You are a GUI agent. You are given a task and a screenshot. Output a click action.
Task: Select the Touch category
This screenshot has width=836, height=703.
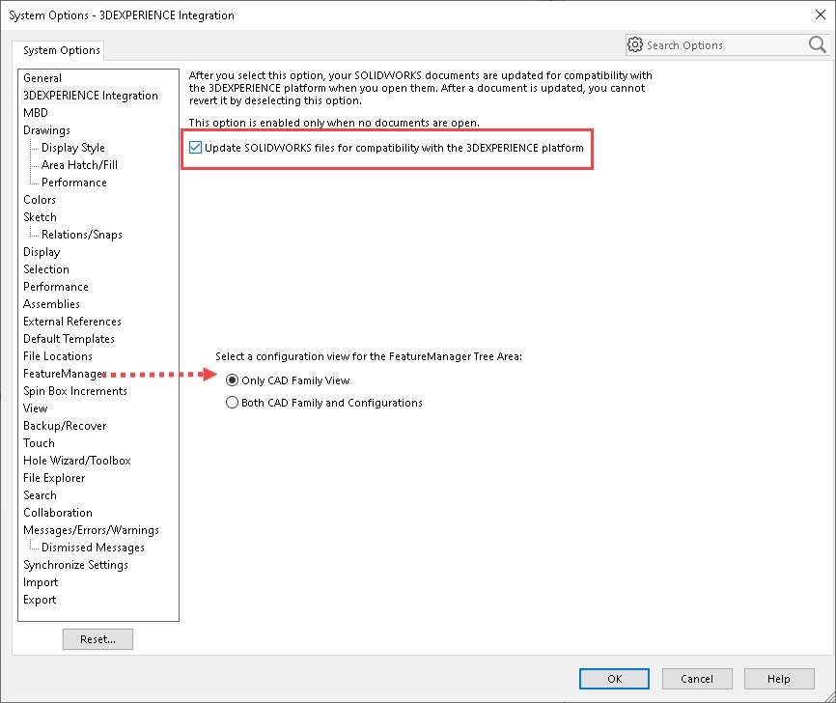tap(39, 442)
